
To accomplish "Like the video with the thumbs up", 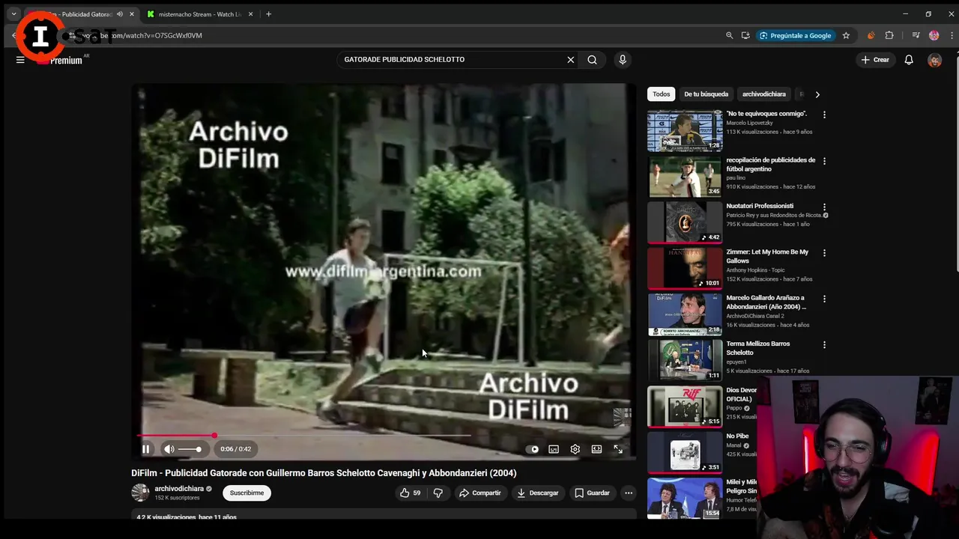I will coord(411,493).
